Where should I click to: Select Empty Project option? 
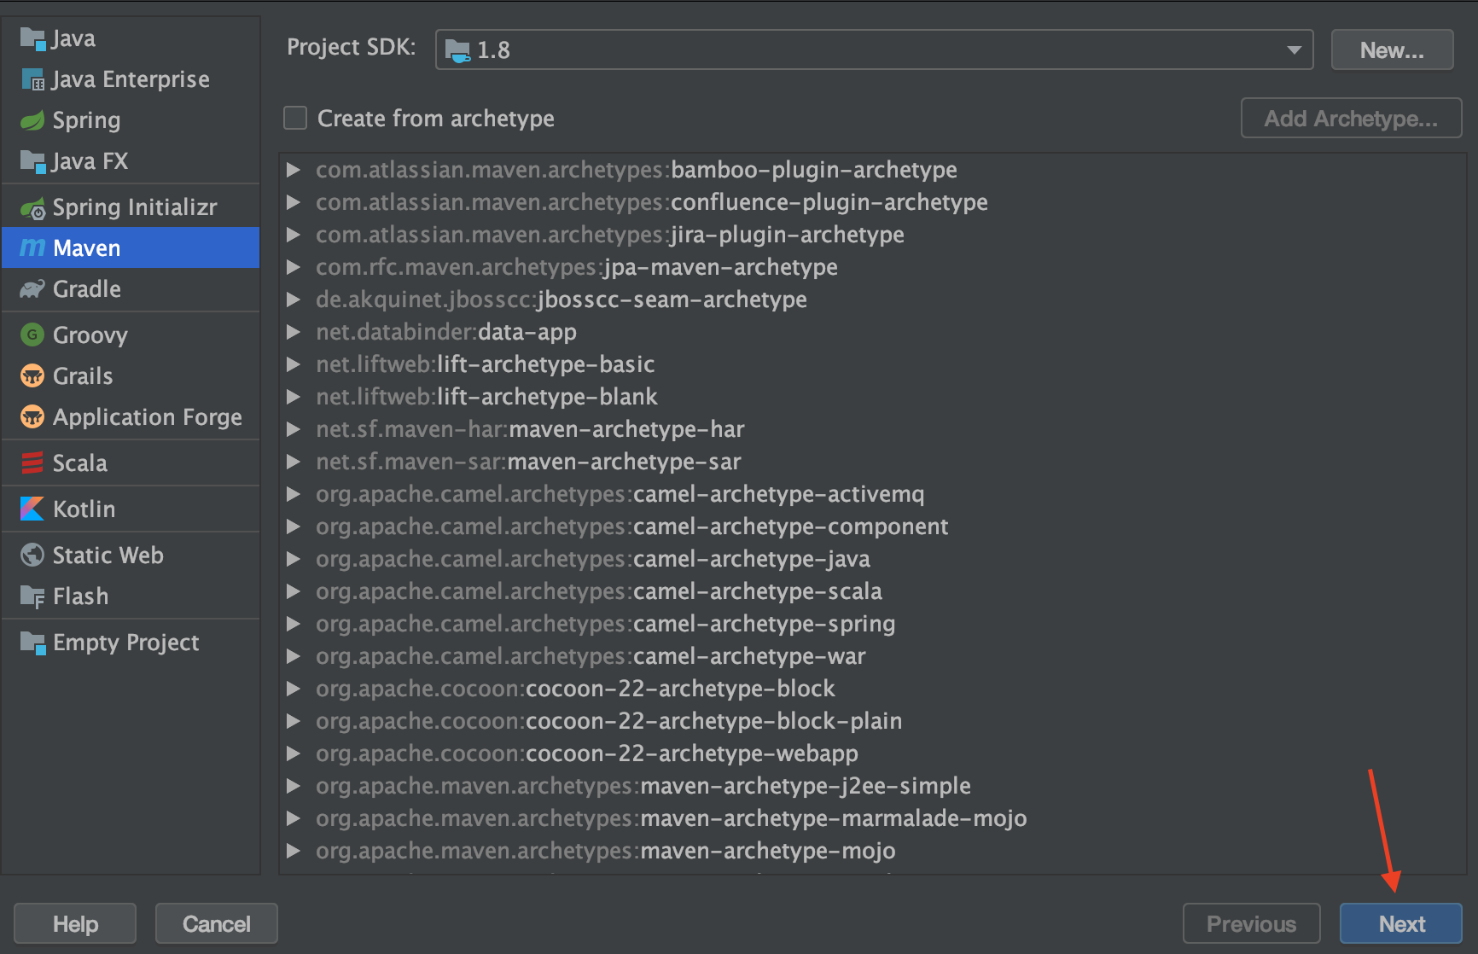click(131, 642)
